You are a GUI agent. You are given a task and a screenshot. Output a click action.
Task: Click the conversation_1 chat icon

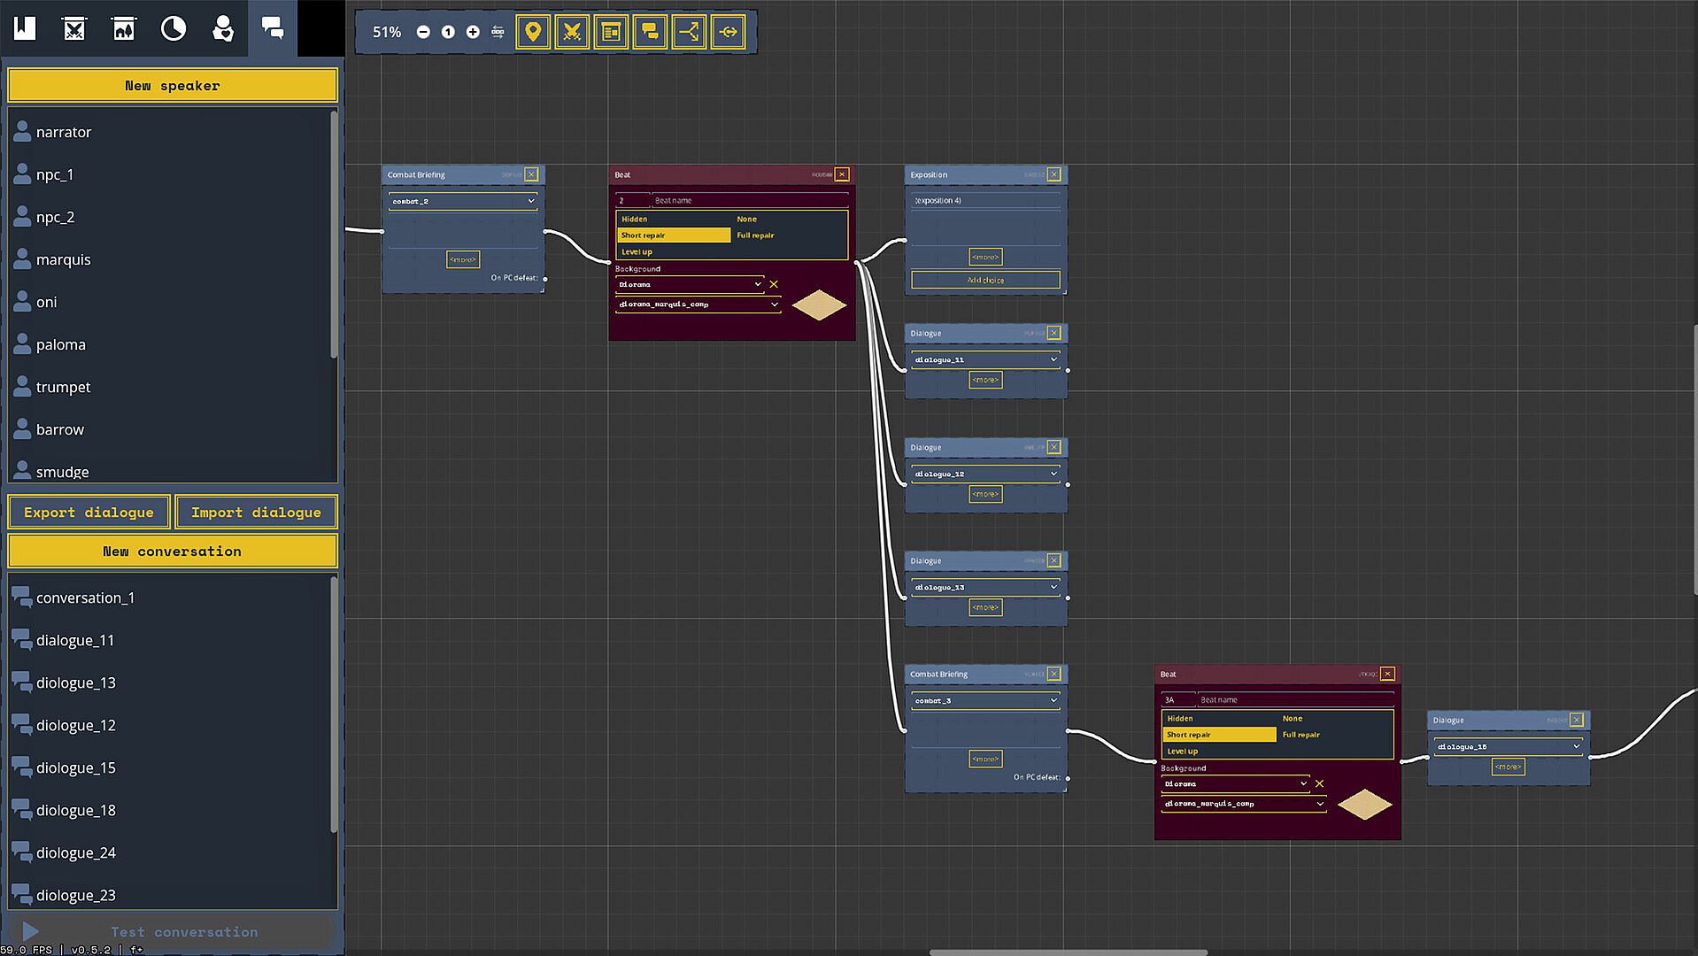point(22,597)
